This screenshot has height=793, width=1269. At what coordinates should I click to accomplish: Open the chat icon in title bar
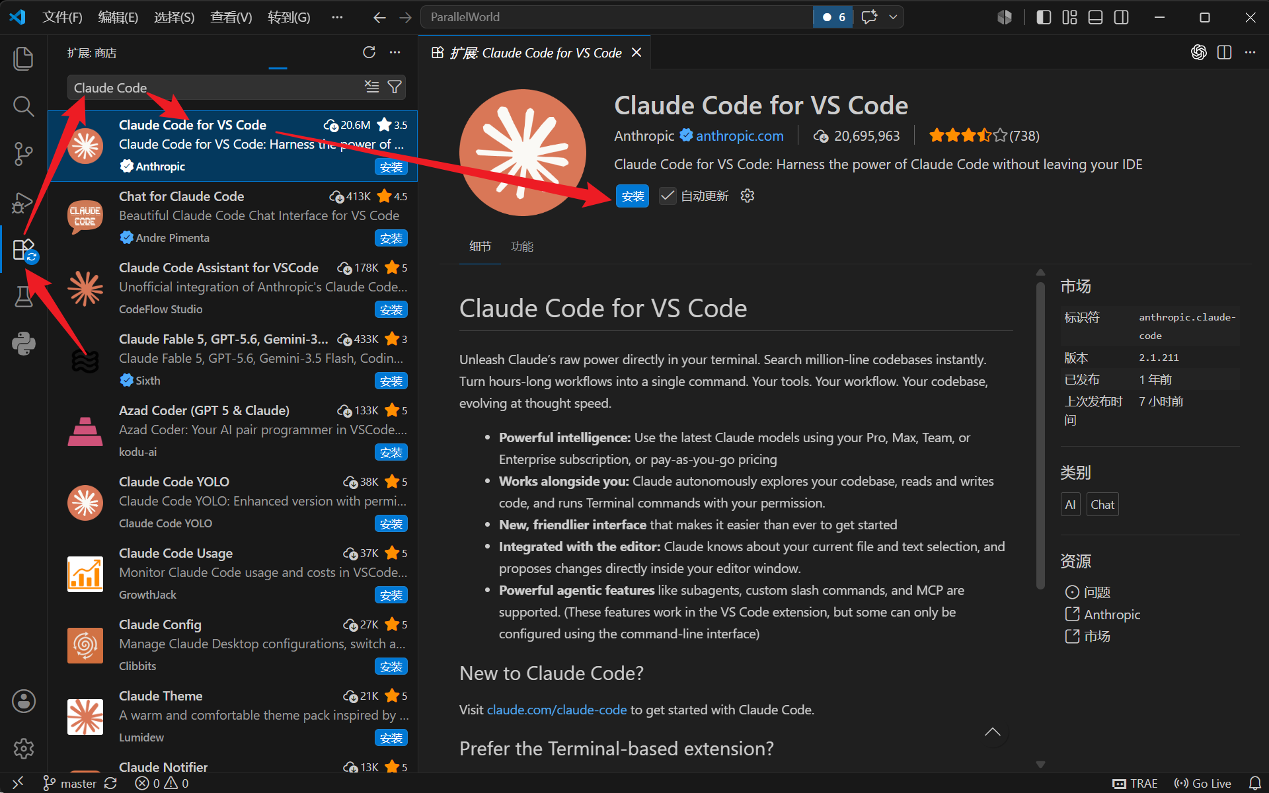pyautogui.click(x=869, y=17)
